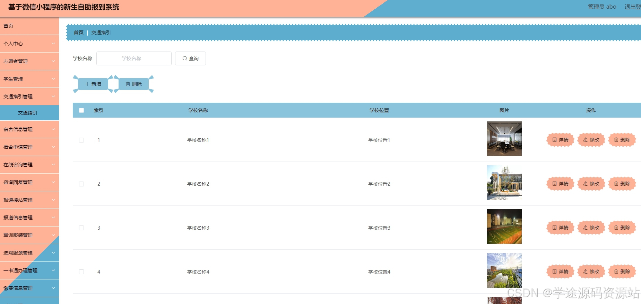Open 选购服装管理 menu item
Image resolution: width=641 pixels, height=304 pixels.
coord(29,253)
